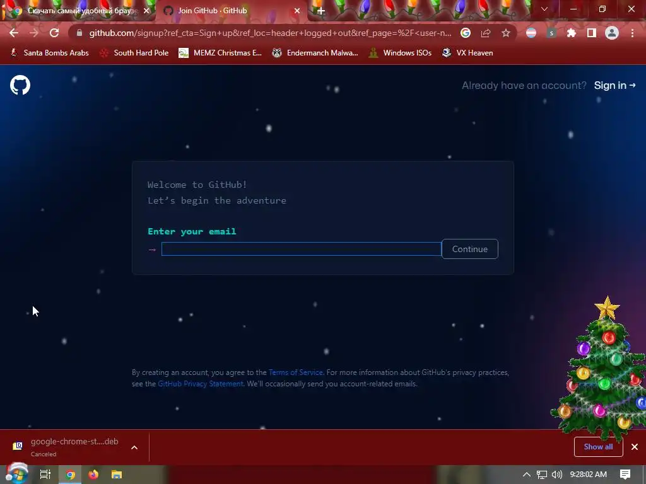Go back with the browser back arrow

click(14, 33)
